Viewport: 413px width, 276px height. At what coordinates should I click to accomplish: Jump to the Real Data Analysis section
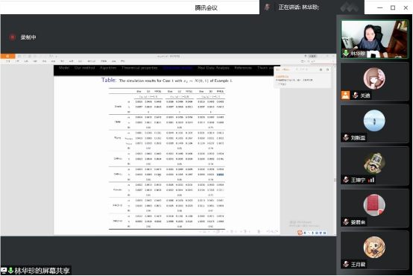point(214,68)
